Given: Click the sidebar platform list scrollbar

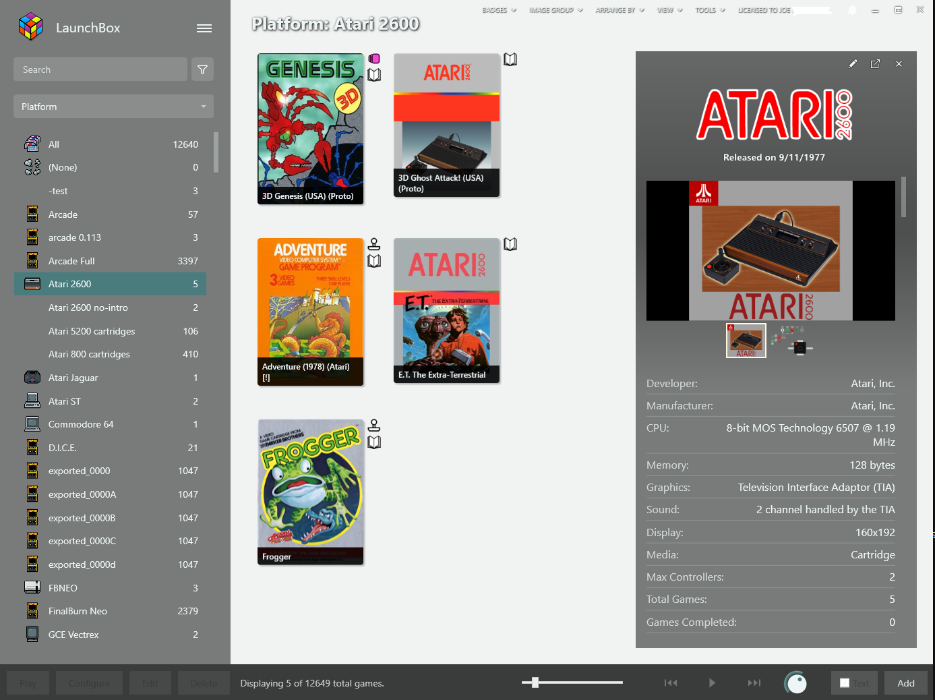Looking at the screenshot, I should coord(216,152).
